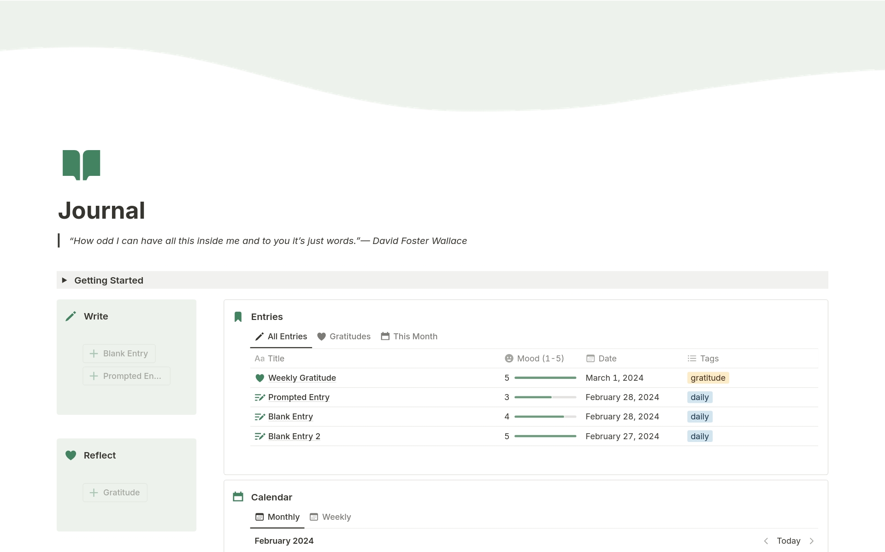Image resolution: width=885 pixels, height=552 pixels.
Task: Click the next-month chevron near Today
Action: pos(811,540)
